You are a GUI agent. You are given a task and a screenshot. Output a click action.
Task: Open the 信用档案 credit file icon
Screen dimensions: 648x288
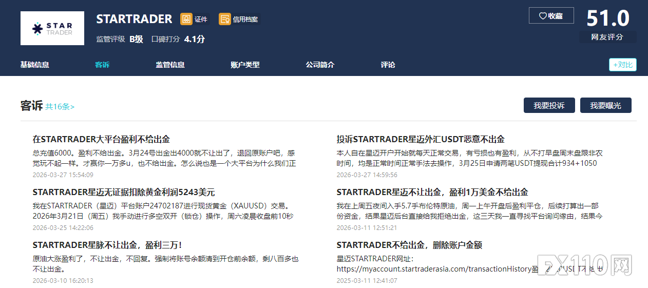(x=225, y=19)
